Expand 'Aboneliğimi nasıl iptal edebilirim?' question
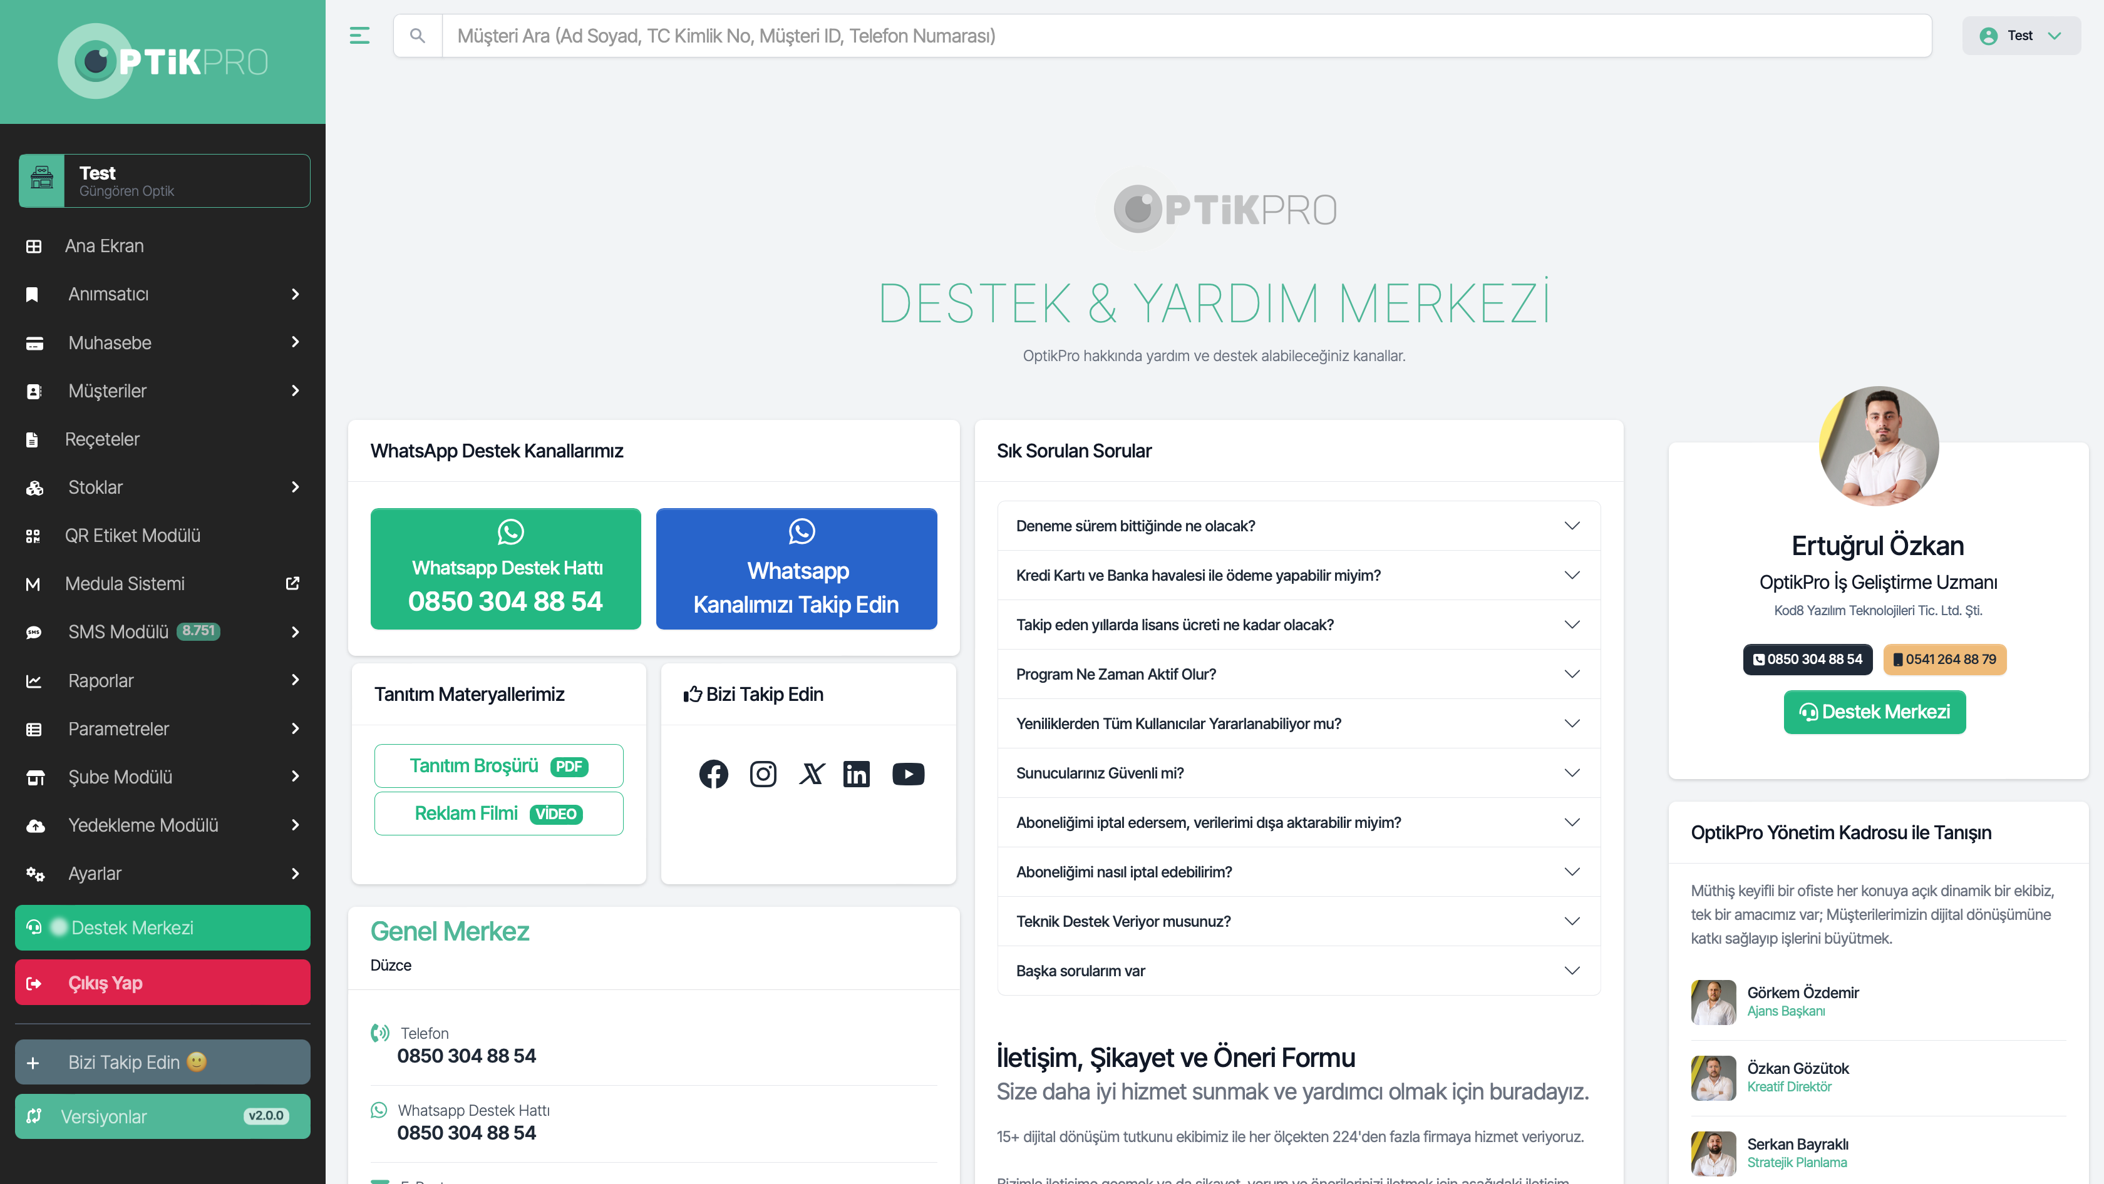Screen dimensions: 2104x1184 [x=1298, y=872]
